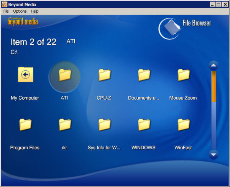230x187 pixels.
Task: Click the ATI name beside the item counter
Action: (71, 42)
